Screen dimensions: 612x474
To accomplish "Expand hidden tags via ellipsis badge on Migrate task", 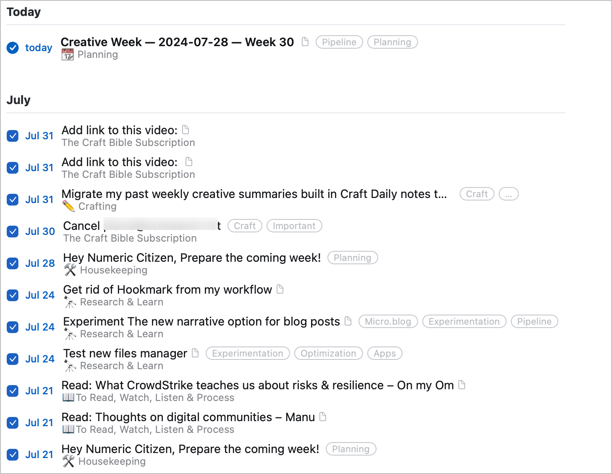I will (508, 194).
